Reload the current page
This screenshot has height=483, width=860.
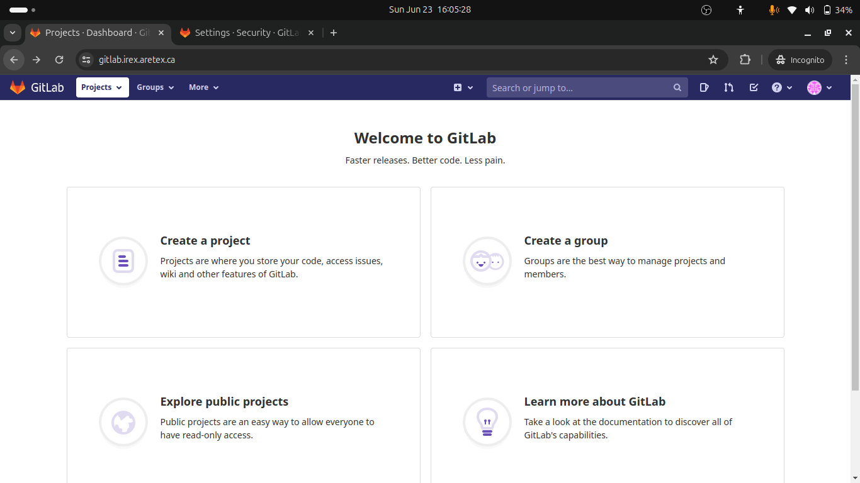[59, 60]
